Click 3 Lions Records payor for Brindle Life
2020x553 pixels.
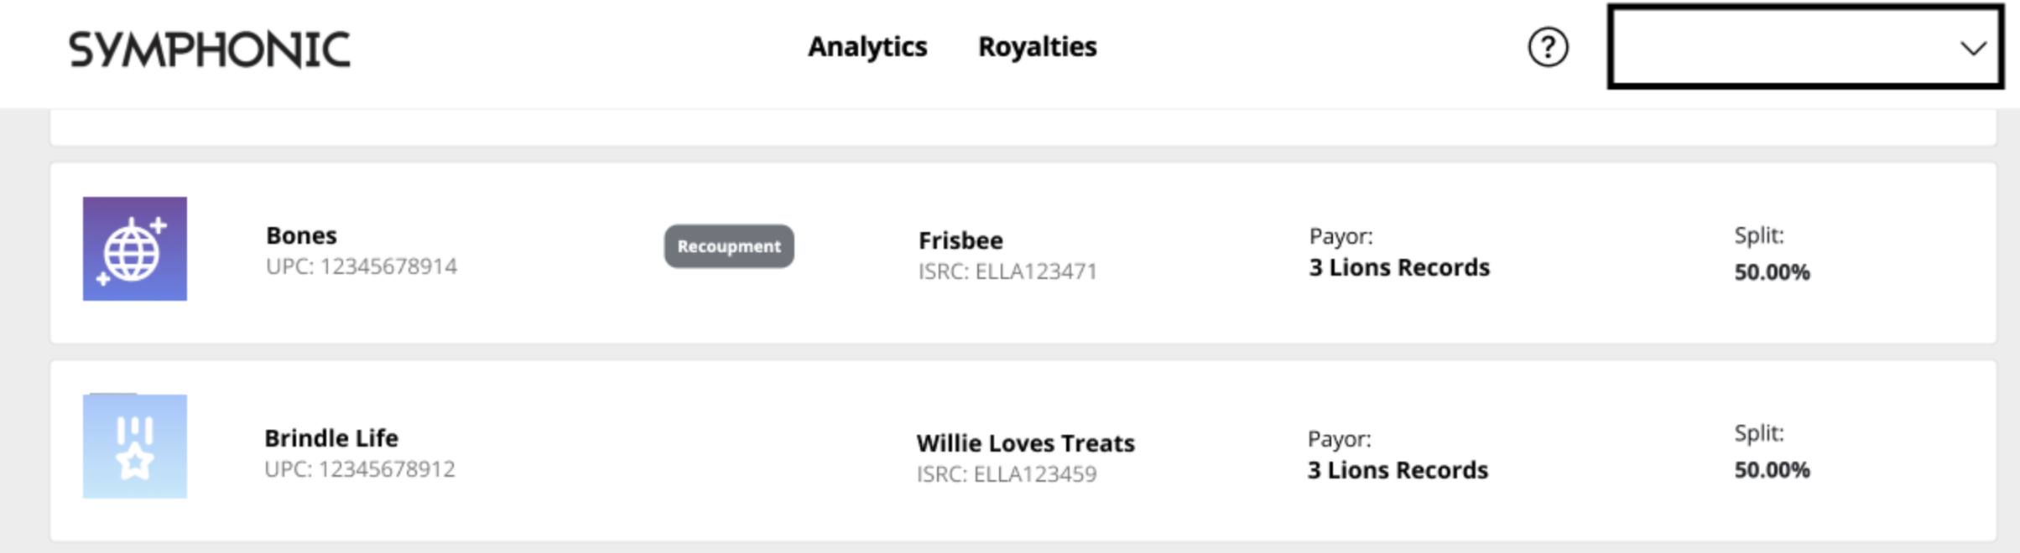point(1398,470)
